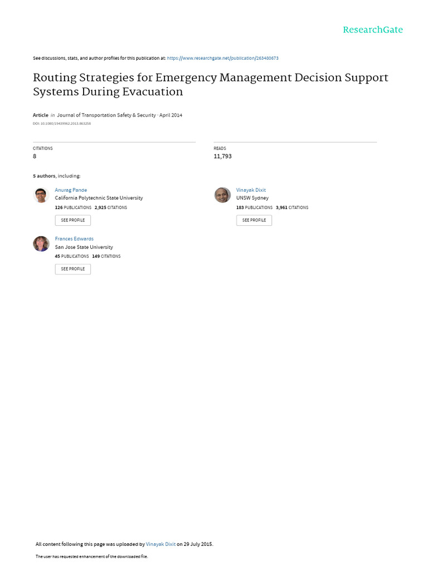428x571 pixels.
Task: Click Vinayak Dixit's 3,961 citations stat
Action: pyautogui.click(x=292, y=207)
